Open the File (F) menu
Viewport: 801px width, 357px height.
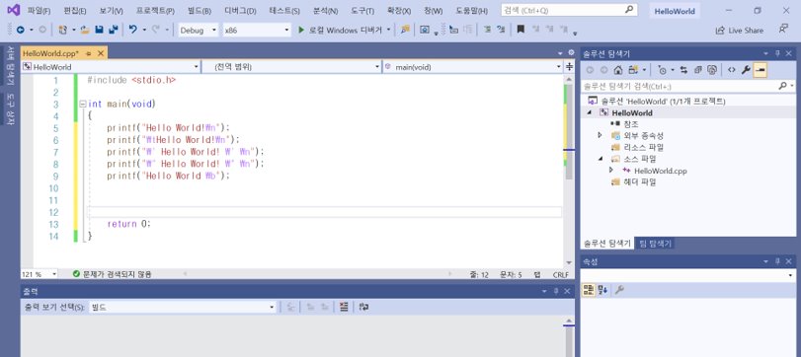coord(39,11)
